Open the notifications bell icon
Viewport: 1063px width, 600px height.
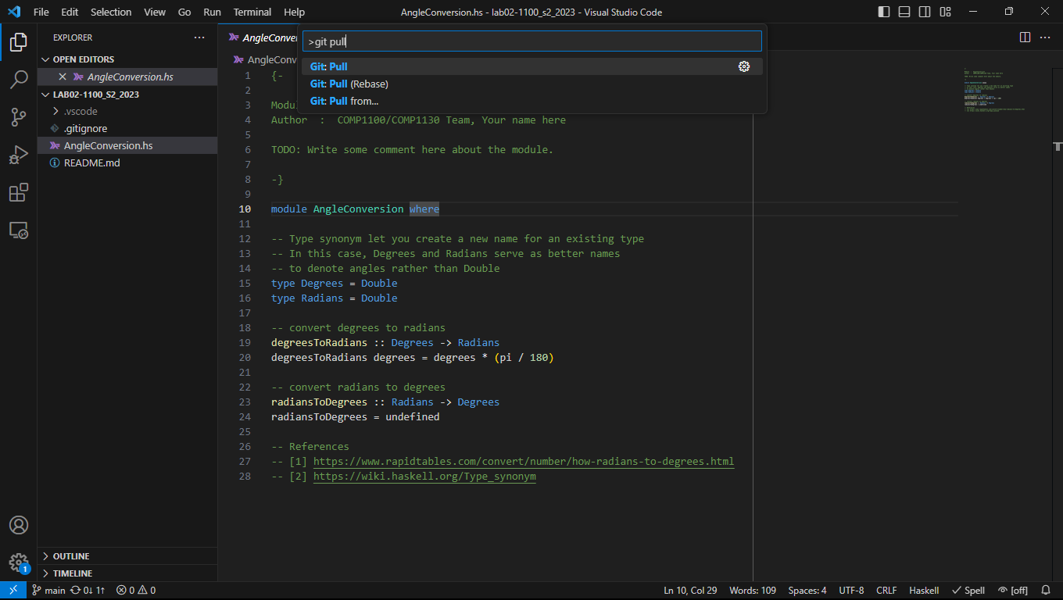(x=1046, y=591)
